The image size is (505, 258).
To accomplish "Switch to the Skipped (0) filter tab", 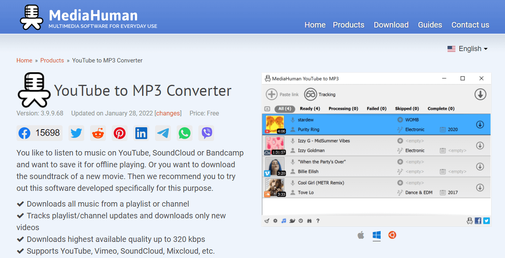I will (x=407, y=109).
